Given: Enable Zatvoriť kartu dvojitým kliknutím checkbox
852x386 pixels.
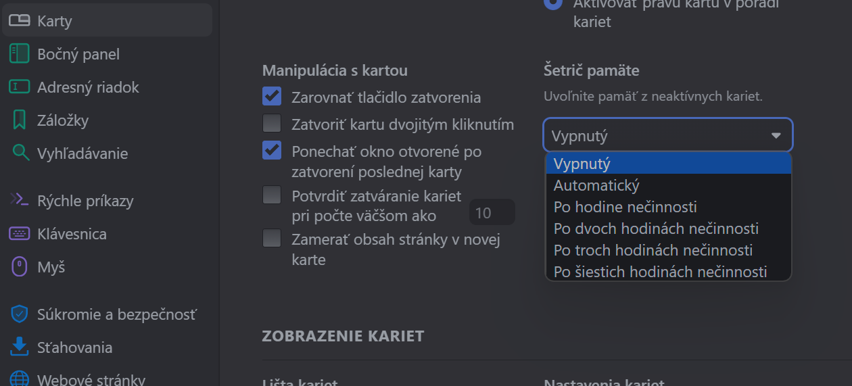Looking at the screenshot, I should [272, 124].
